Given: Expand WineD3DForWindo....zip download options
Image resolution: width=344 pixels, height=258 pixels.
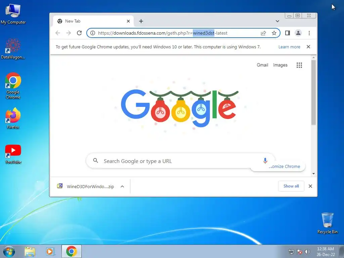Looking at the screenshot, I should (122, 186).
